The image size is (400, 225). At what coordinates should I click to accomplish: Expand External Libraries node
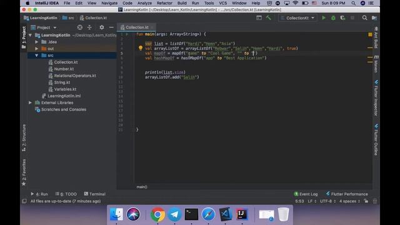pos(31,102)
